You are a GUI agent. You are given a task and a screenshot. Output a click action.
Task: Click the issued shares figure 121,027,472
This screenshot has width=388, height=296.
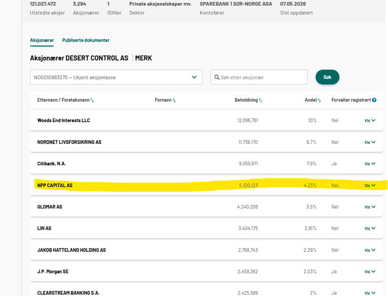(43, 4)
